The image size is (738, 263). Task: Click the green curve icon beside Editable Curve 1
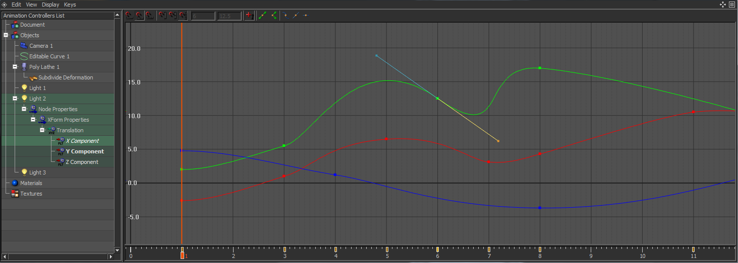click(x=24, y=56)
